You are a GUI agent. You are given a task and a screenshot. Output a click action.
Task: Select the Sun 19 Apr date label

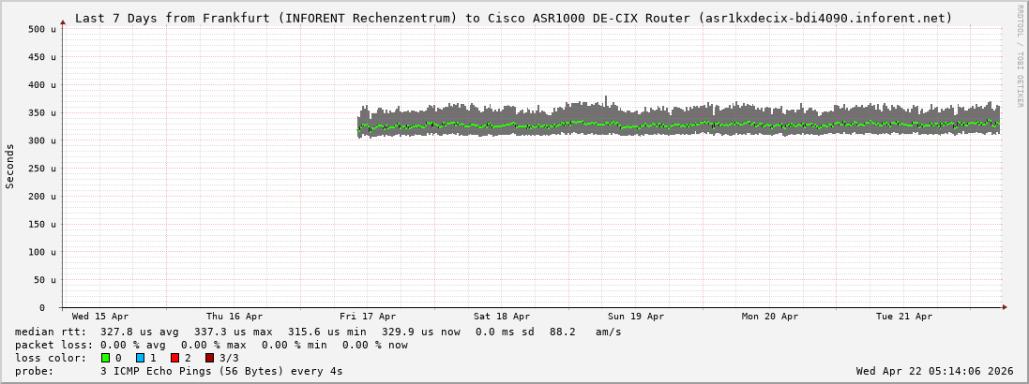pyautogui.click(x=636, y=317)
